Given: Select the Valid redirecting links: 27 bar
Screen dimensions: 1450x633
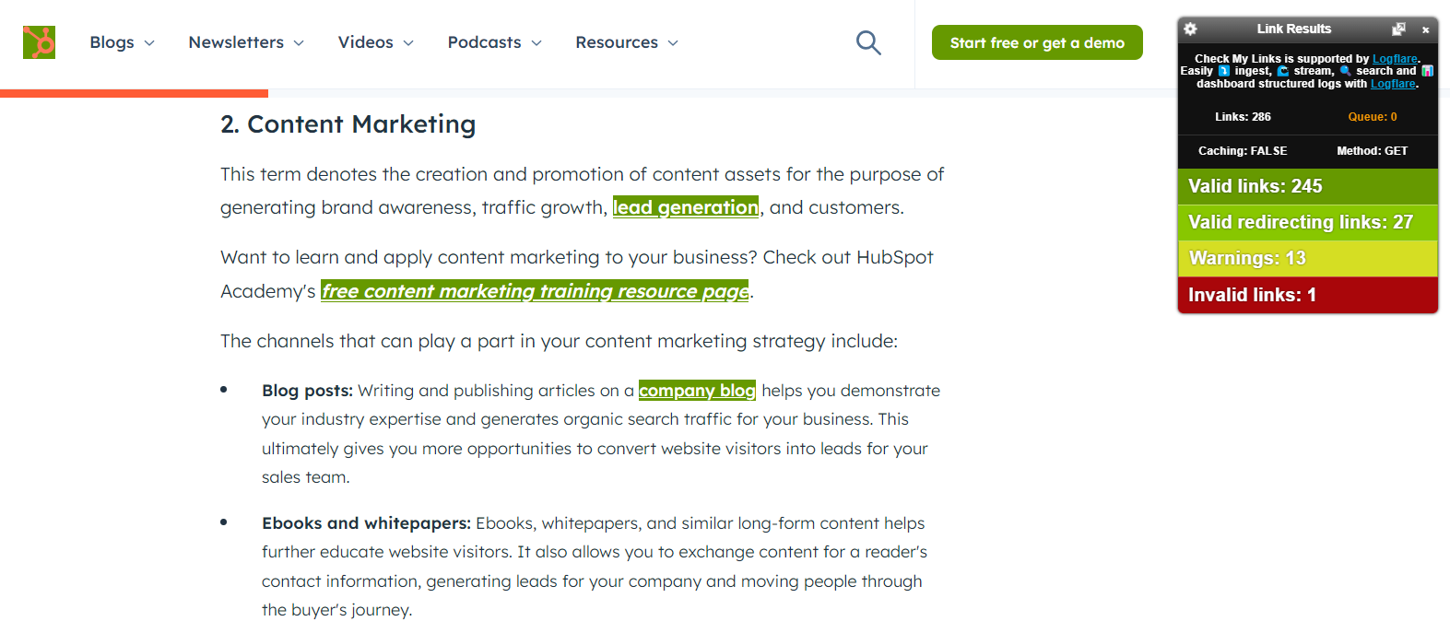Looking at the screenshot, I should [1307, 222].
